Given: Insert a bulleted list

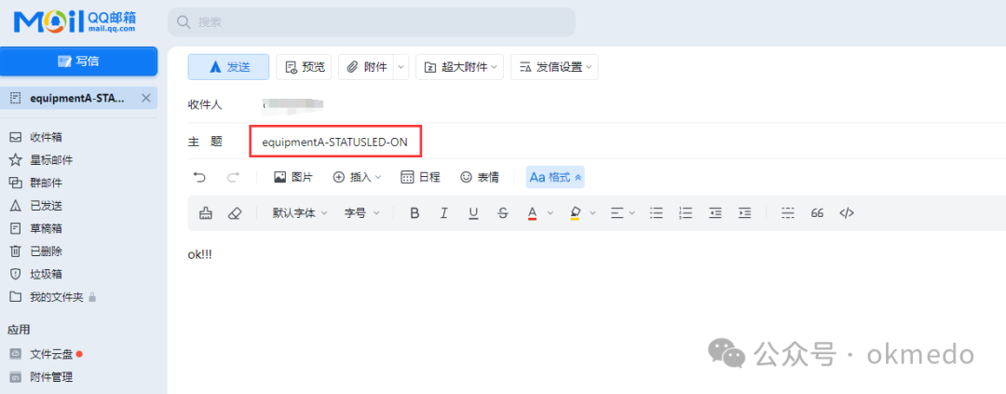Looking at the screenshot, I should click(657, 213).
